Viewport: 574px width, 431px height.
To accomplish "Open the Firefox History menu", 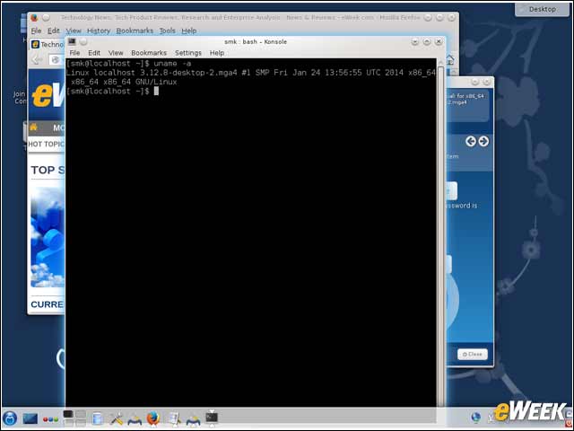I will point(99,31).
